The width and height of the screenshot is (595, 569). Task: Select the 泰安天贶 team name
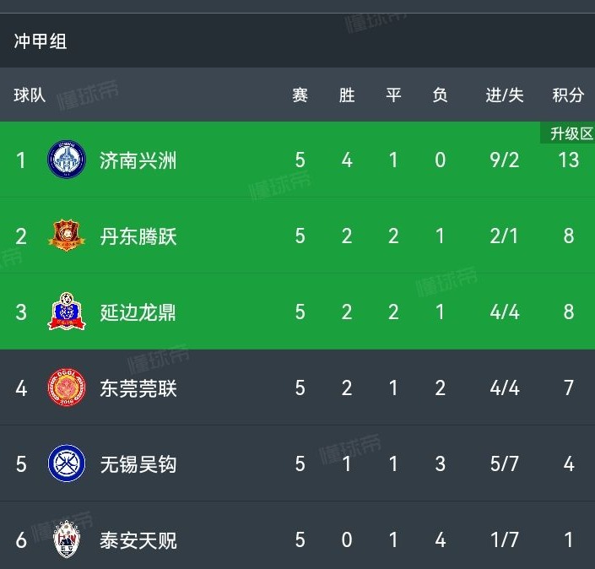(138, 539)
